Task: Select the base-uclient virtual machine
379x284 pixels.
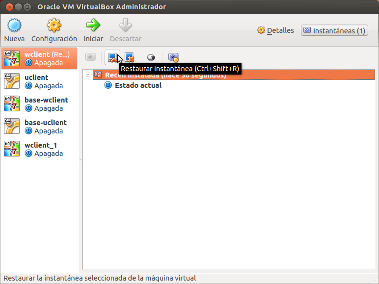Action: [39, 126]
